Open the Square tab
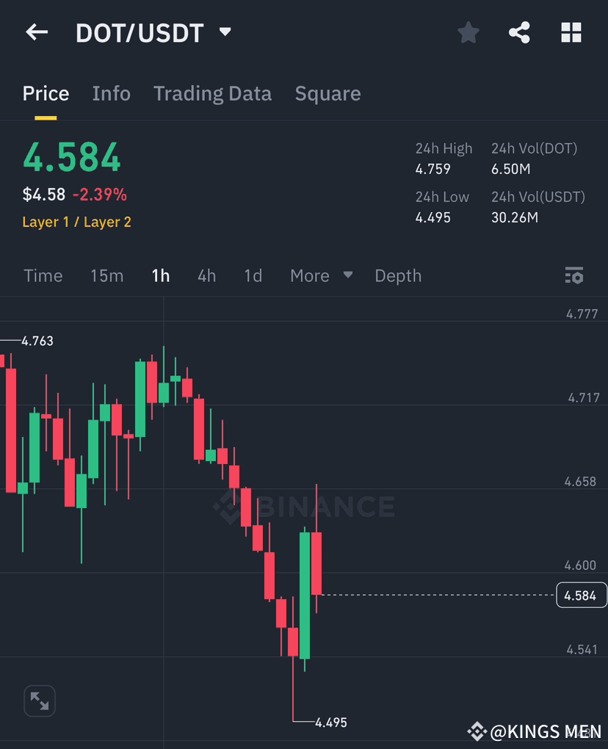 coord(327,93)
